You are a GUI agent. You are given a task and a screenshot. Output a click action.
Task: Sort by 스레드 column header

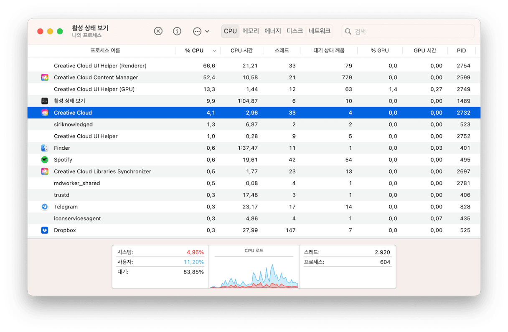282,50
